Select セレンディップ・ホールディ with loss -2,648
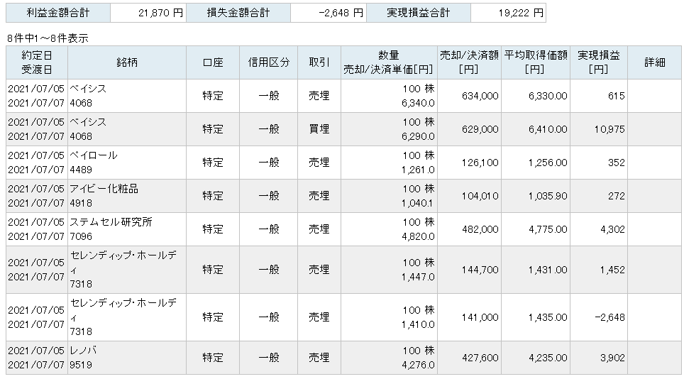Image resolution: width=684 pixels, height=379 pixels. (127, 317)
